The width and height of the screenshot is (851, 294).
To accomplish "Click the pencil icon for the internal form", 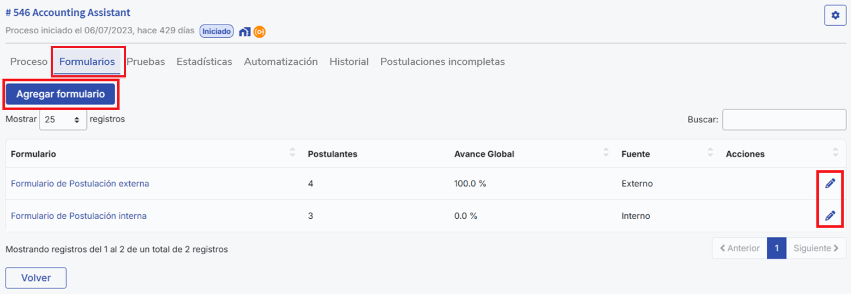I will [830, 216].
